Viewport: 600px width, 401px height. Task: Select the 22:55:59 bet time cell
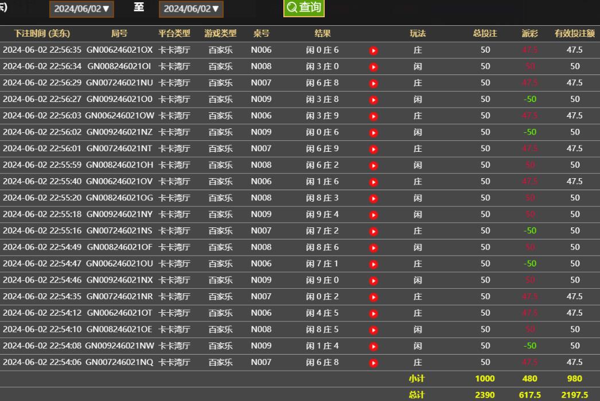[x=42, y=165]
